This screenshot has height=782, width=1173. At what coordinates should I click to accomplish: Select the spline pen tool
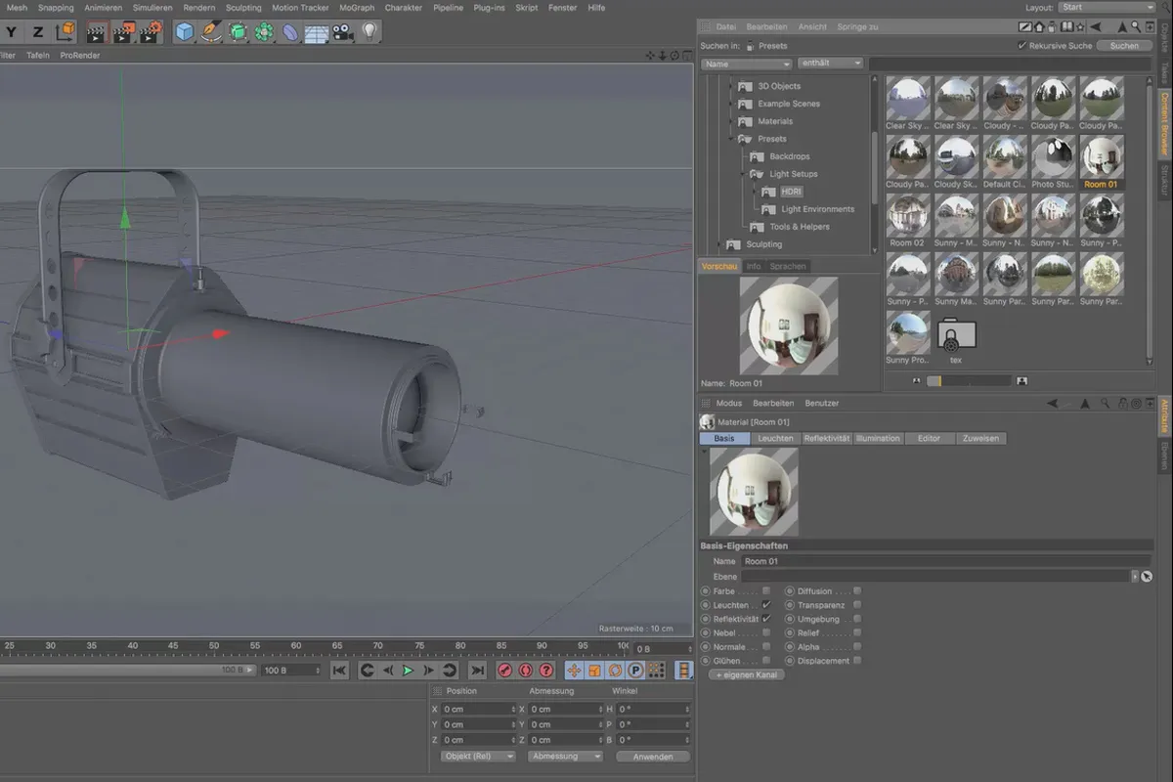211,32
